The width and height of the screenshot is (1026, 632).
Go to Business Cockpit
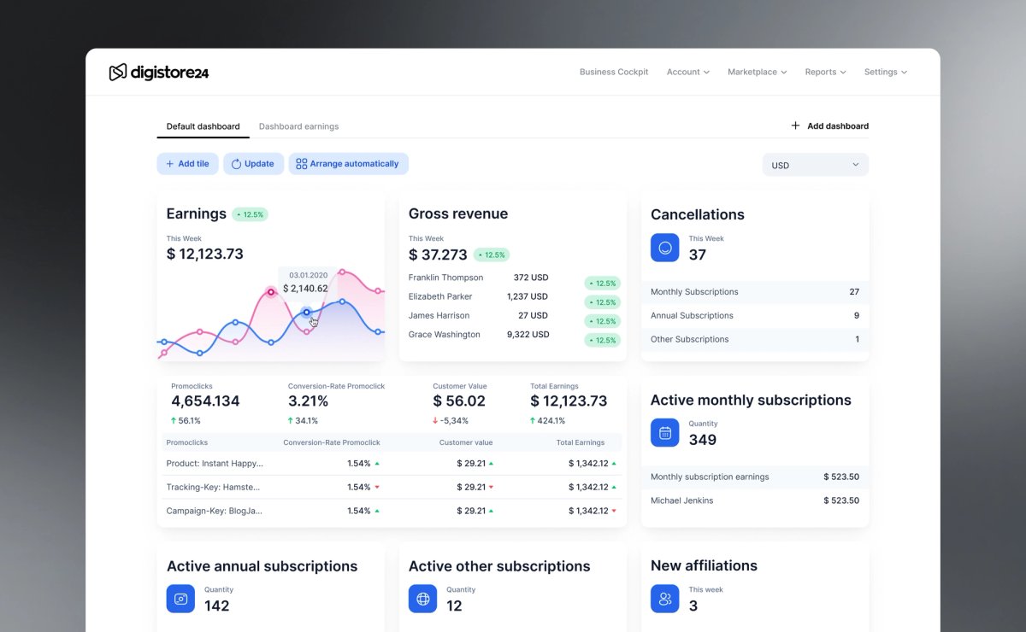(614, 72)
